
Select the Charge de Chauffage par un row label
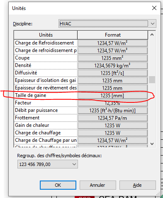46,140
